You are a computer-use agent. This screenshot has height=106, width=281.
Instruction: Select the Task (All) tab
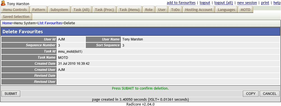tap(82, 9)
